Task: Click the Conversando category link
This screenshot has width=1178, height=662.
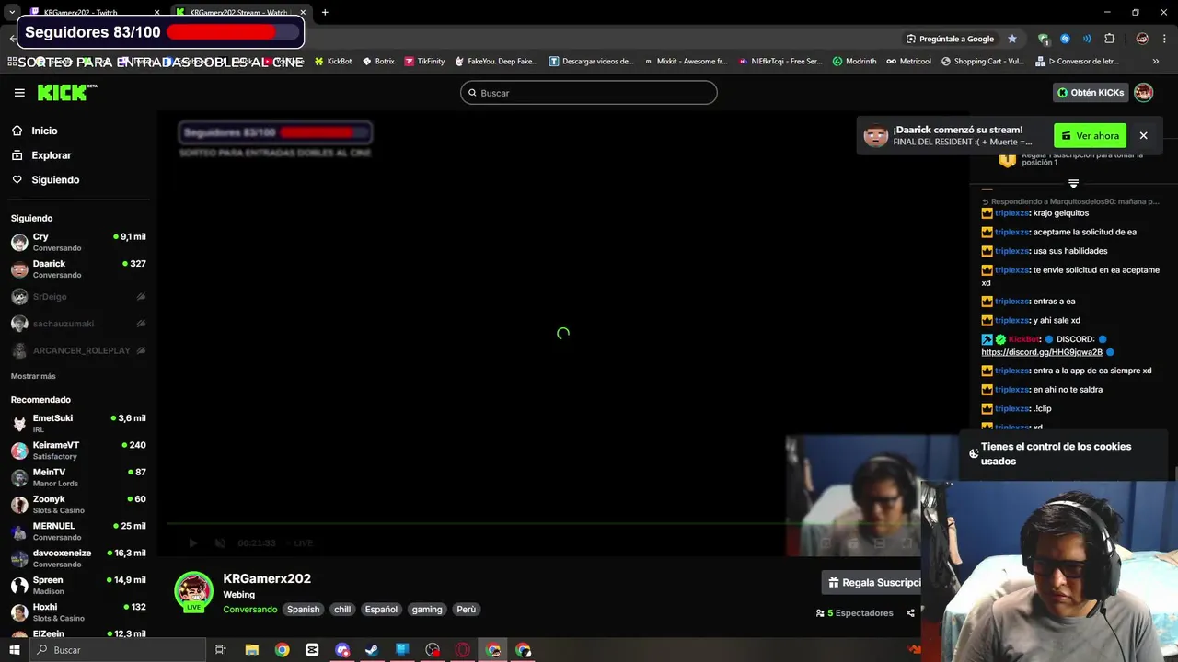Action: pyautogui.click(x=249, y=610)
